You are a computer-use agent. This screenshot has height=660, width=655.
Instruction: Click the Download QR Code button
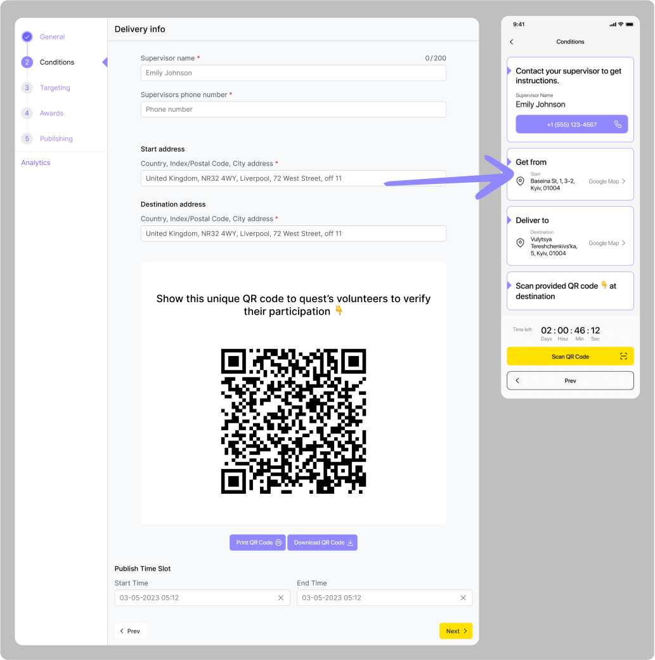322,543
